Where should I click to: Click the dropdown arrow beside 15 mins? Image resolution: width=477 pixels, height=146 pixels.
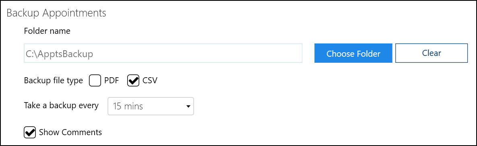(188, 107)
